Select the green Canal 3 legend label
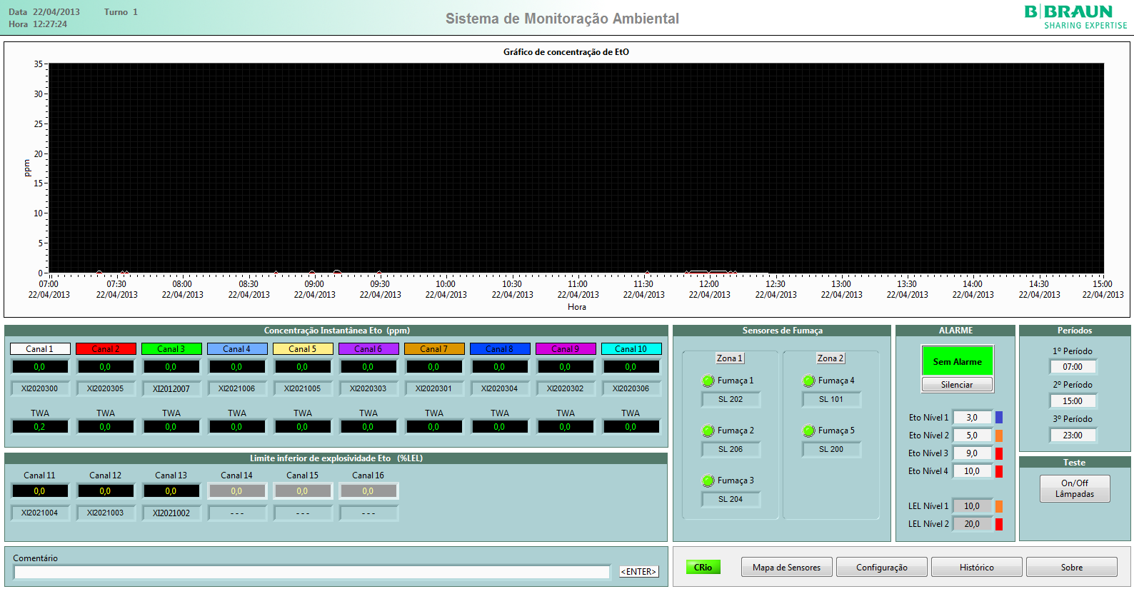Image resolution: width=1134 pixels, height=594 pixels. pyautogui.click(x=171, y=349)
